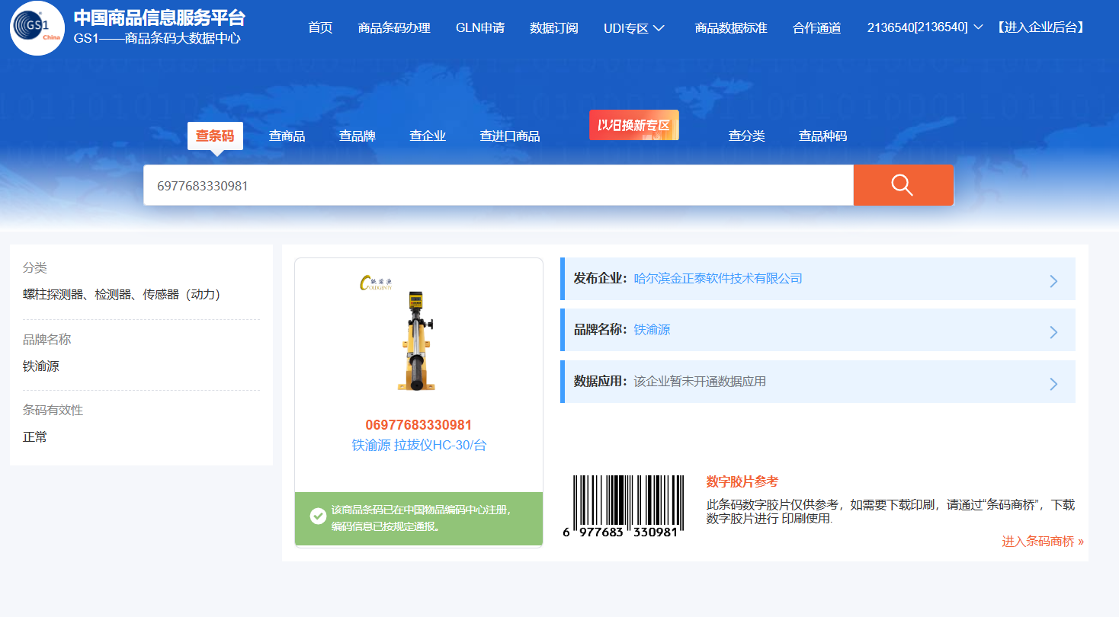Switch to the 查品种码 tab

coord(823,136)
